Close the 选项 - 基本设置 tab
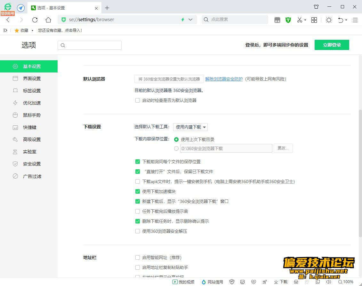This screenshot has width=362, height=286. tap(96, 8)
